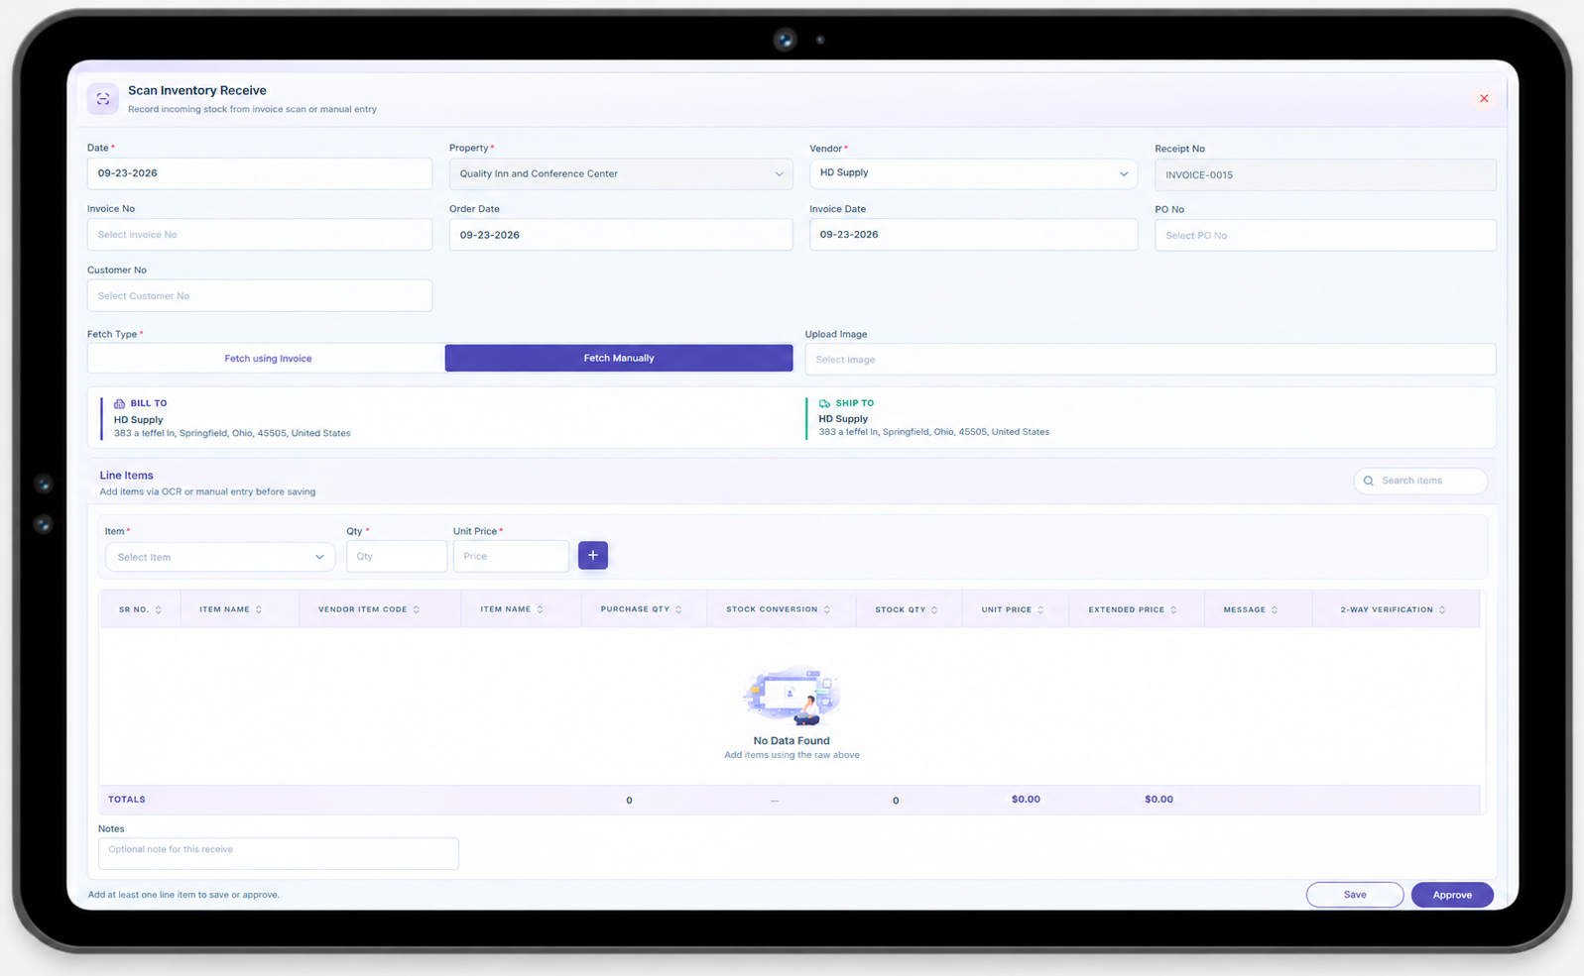Click the Unit Price input field
The image size is (1584, 976).
[511, 556]
